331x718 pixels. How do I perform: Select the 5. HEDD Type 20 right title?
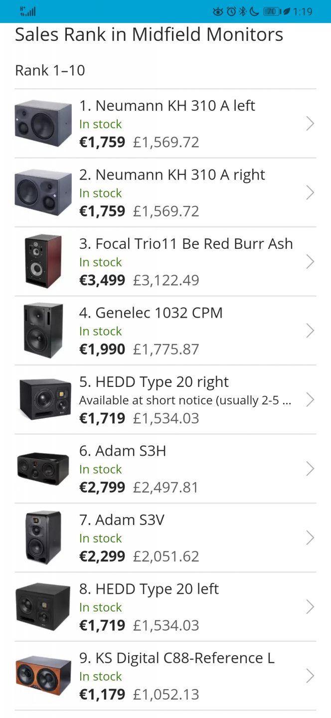coord(154,382)
